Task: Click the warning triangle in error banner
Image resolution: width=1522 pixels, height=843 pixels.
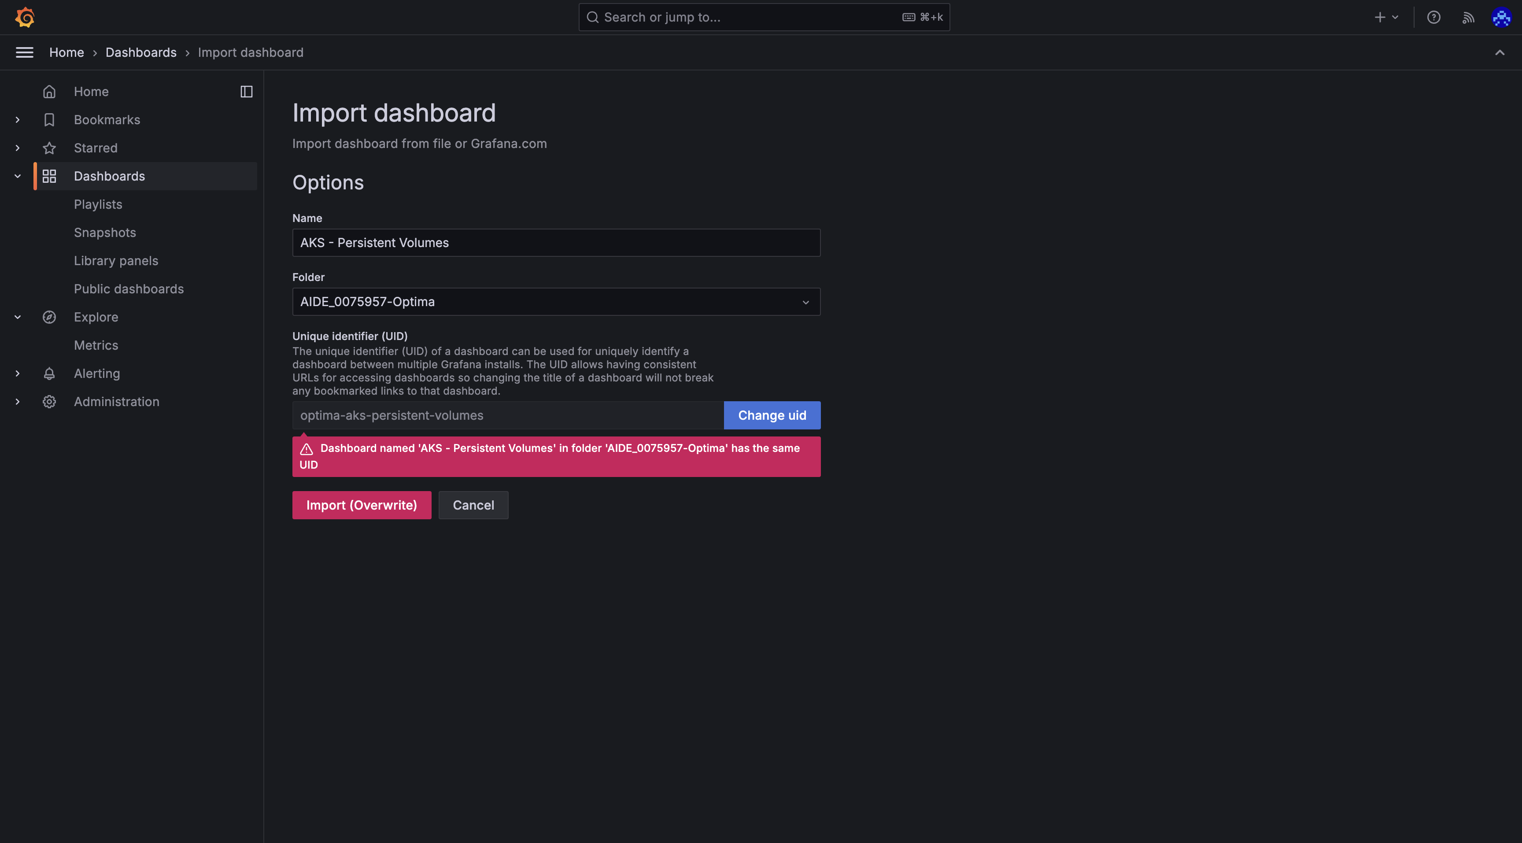Action: click(306, 449)
